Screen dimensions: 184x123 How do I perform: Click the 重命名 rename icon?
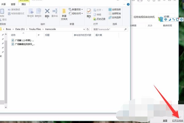(x=55, y=11)
